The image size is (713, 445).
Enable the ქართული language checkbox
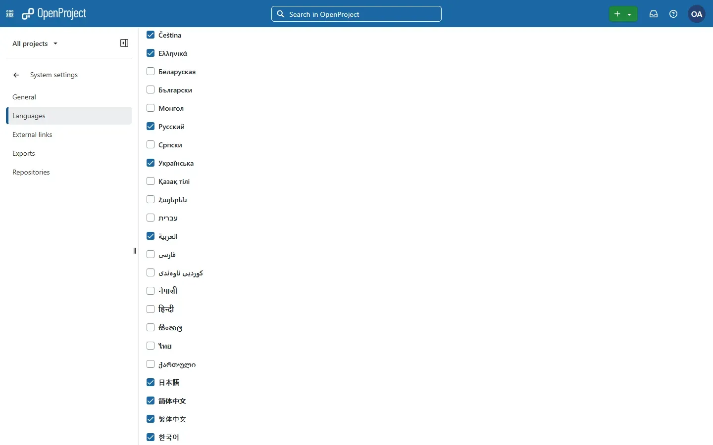coord(151,364)
